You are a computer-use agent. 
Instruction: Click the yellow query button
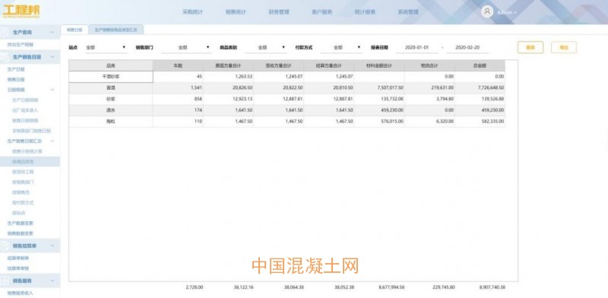[530, 47]
